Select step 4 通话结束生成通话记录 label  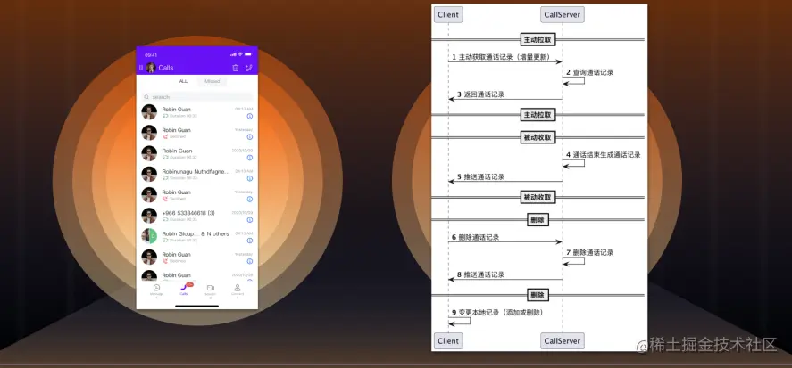[x=603, y=155]
